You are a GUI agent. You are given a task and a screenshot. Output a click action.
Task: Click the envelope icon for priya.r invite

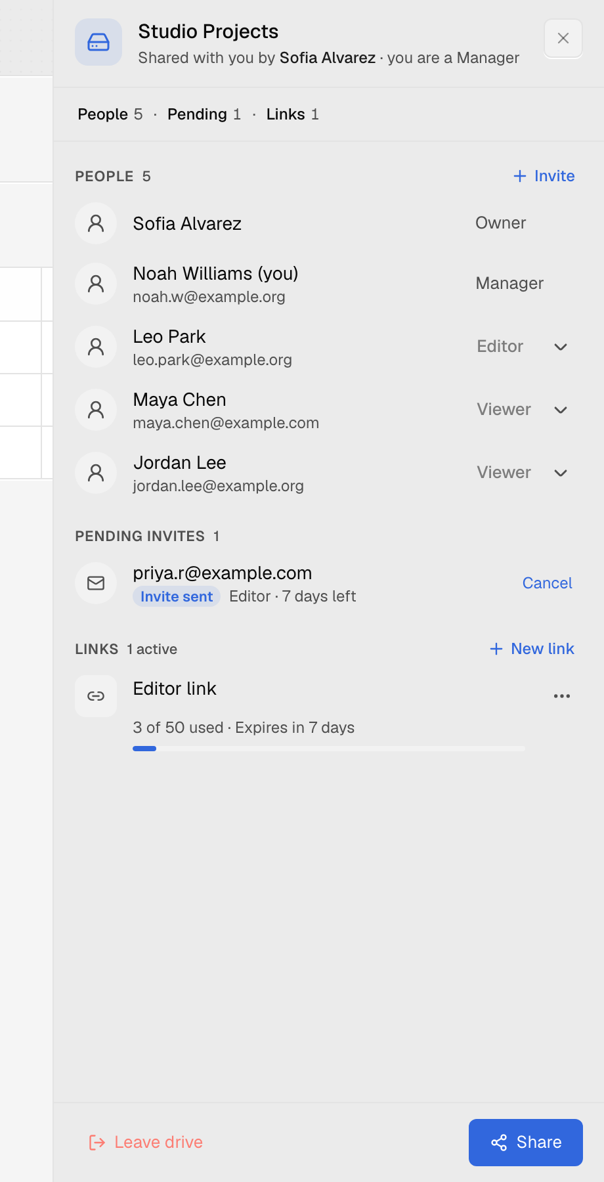click(96, 583)
